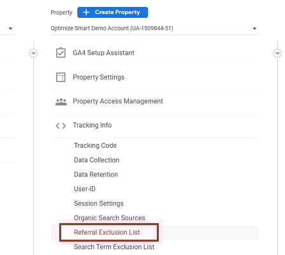Viewport: 285px width, 255px height.
Task: Open the Optimize Smart Demo Account property dropdown
Action: point(155,29)
